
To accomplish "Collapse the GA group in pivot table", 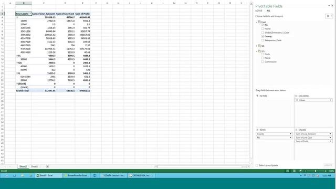I will (x=17, y=63).
